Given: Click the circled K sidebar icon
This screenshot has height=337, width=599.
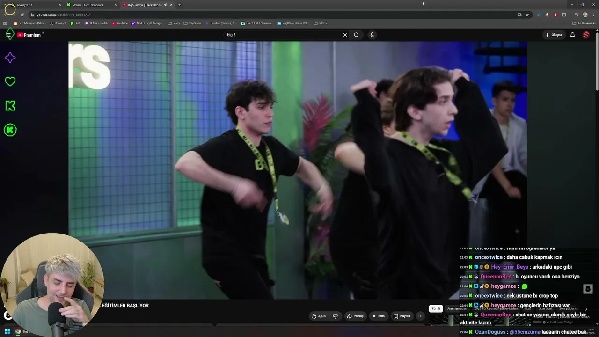Looking at the screenshot, I should 10,130.
